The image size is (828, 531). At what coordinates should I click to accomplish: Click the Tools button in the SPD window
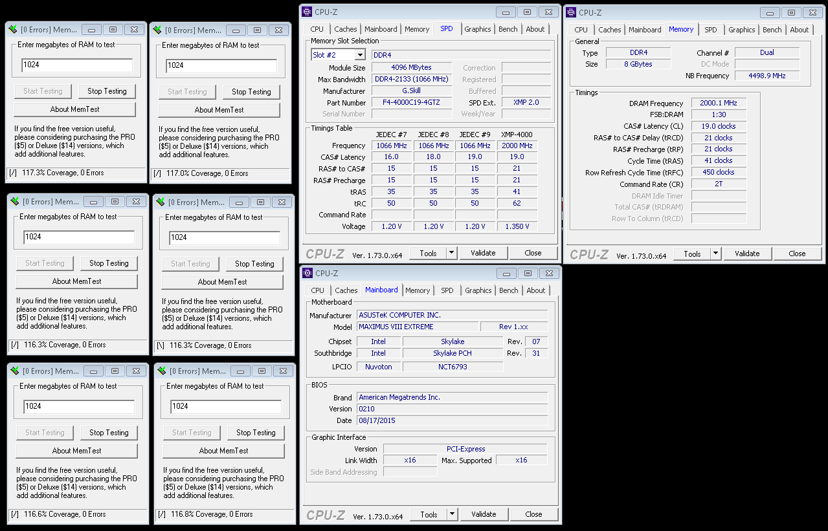[429, 253]
